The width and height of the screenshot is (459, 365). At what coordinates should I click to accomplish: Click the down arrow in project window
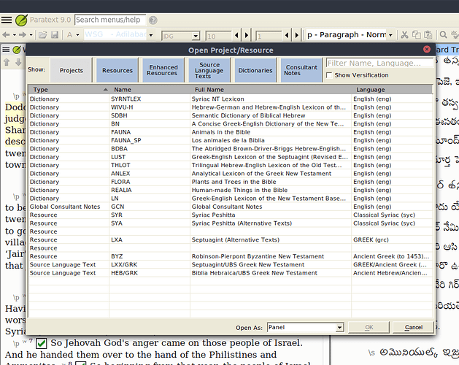coord(18,62)
